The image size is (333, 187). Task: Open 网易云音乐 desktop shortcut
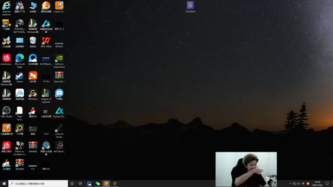6,147
